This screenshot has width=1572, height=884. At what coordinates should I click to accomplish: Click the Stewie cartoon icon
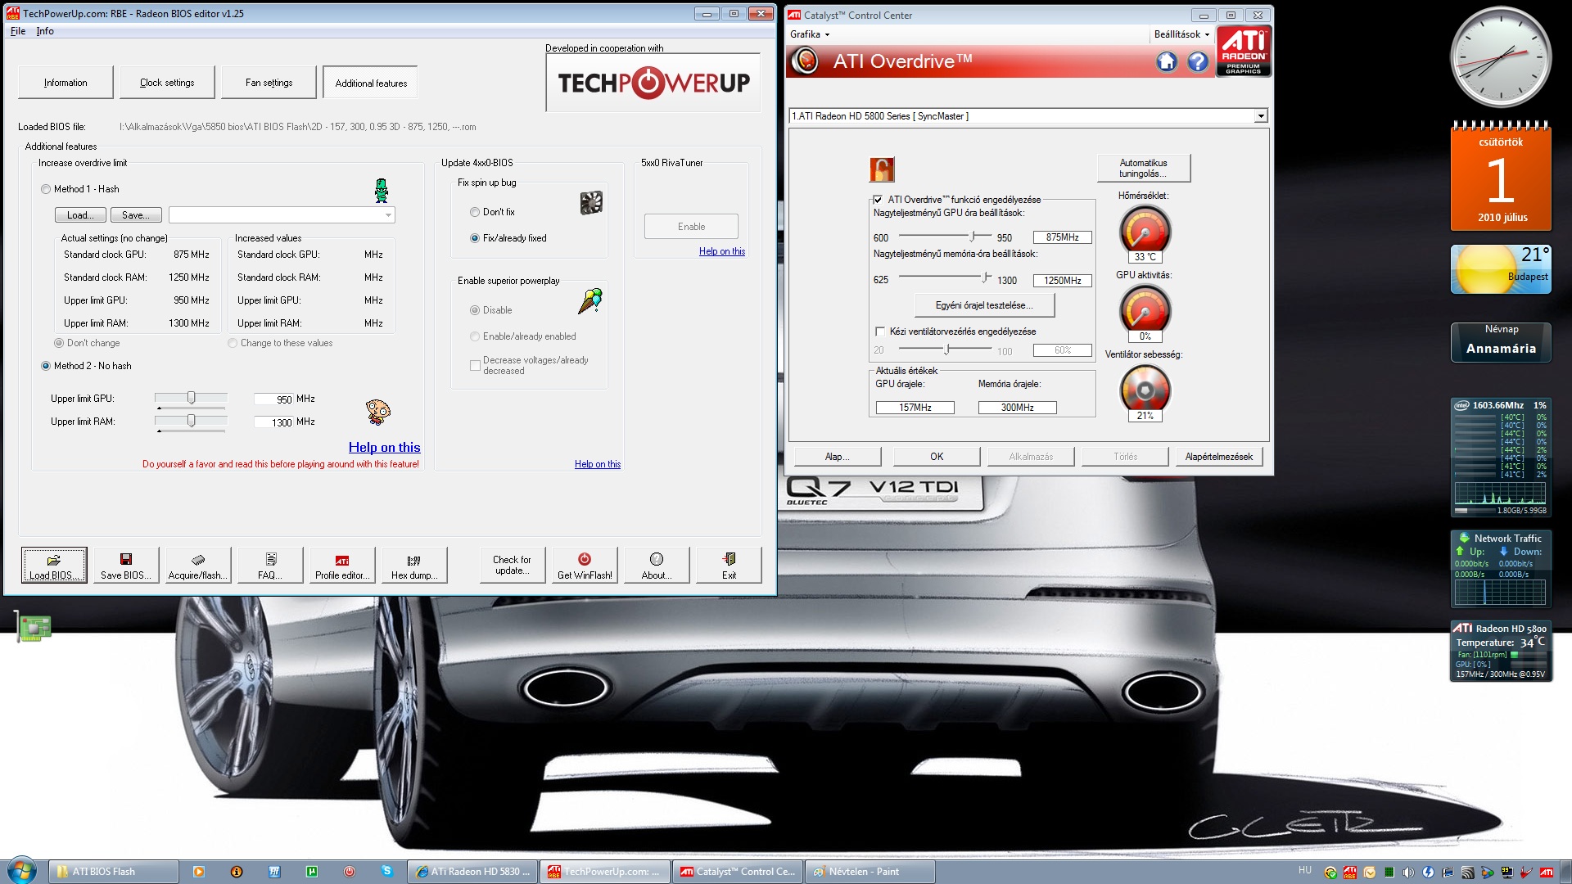(x=377, y=412)
